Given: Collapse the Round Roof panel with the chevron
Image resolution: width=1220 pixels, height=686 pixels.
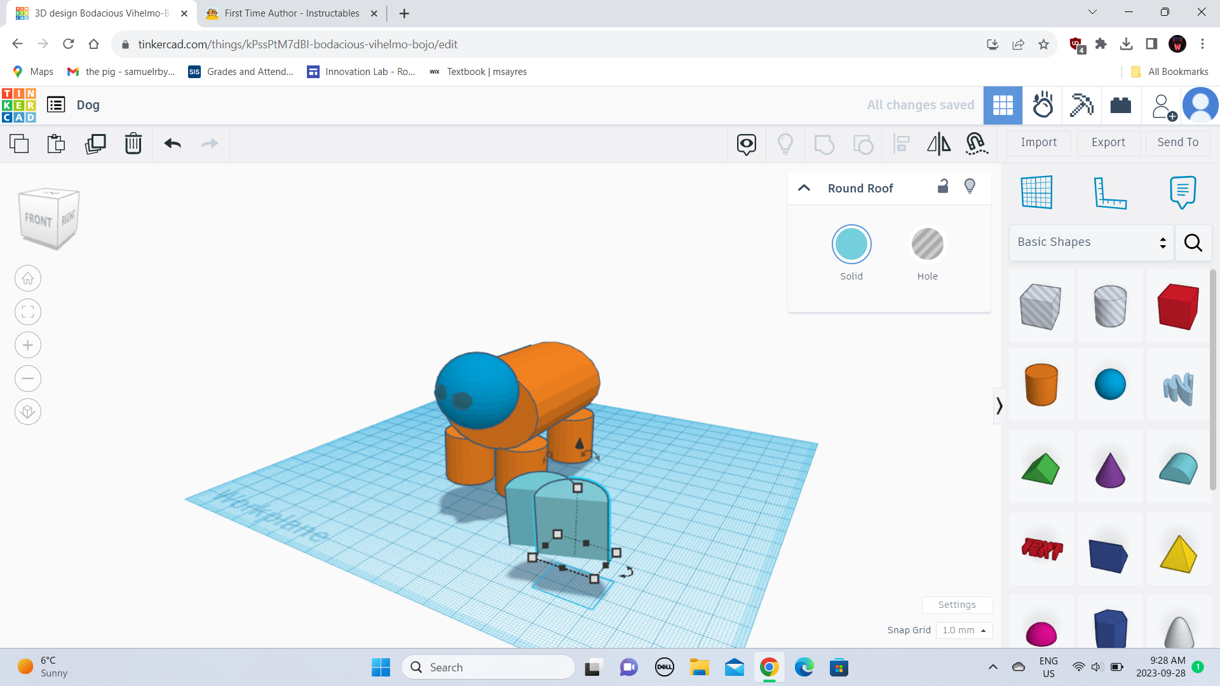Looking at the screenshot, I should tap(804, 188).
